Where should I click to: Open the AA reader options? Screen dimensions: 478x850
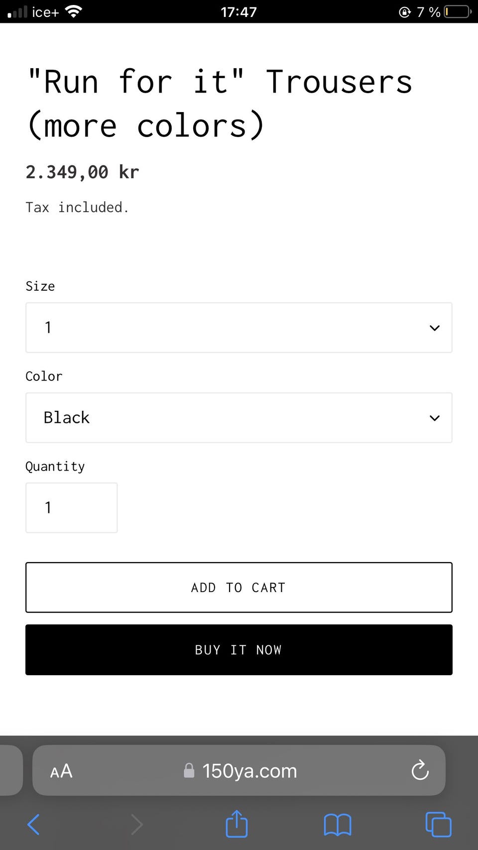(61, 771)
